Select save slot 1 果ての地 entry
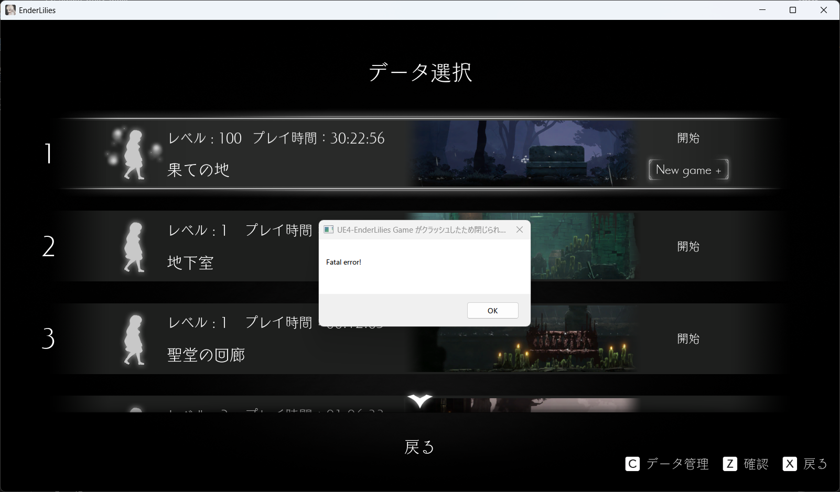Viewport: 840px width, 492px height. [198, 170]
